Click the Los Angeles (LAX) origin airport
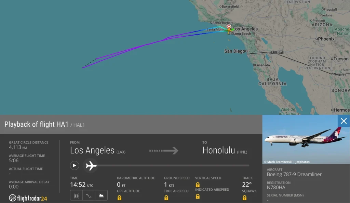 click(98, 151)
